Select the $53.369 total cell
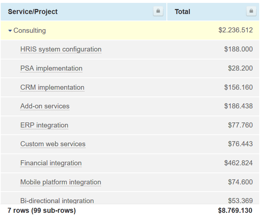The image size is (261, 215). 241,201
